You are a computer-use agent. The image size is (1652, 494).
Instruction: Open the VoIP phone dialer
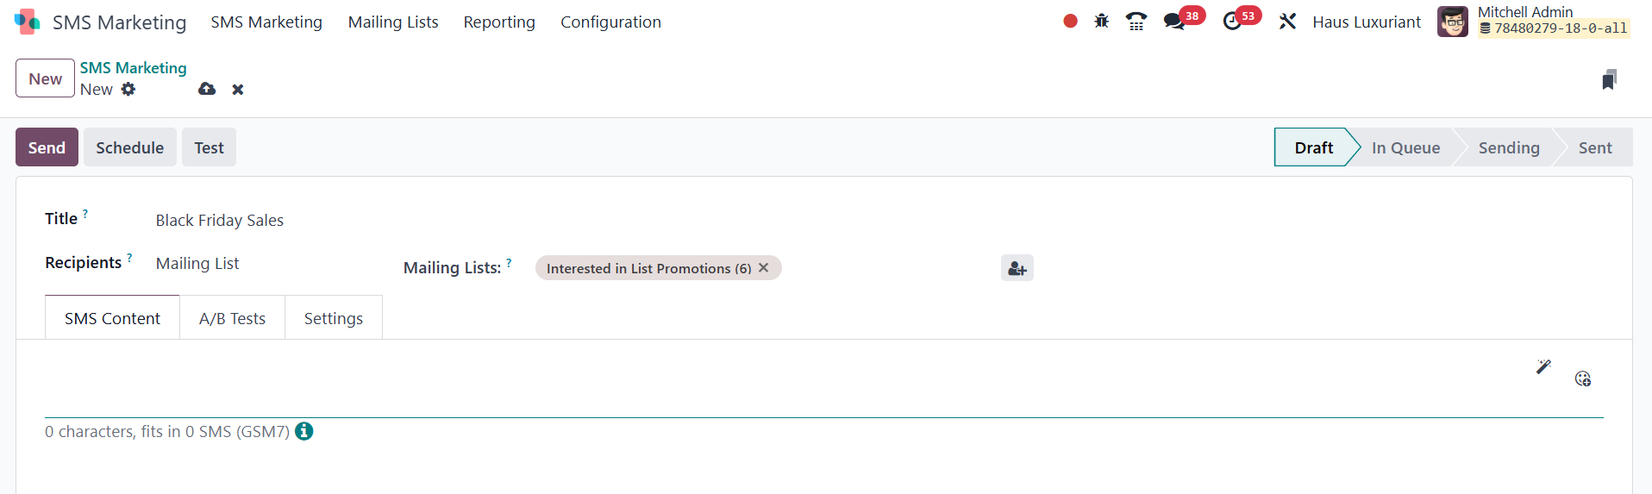click(x=1136, y=22)
